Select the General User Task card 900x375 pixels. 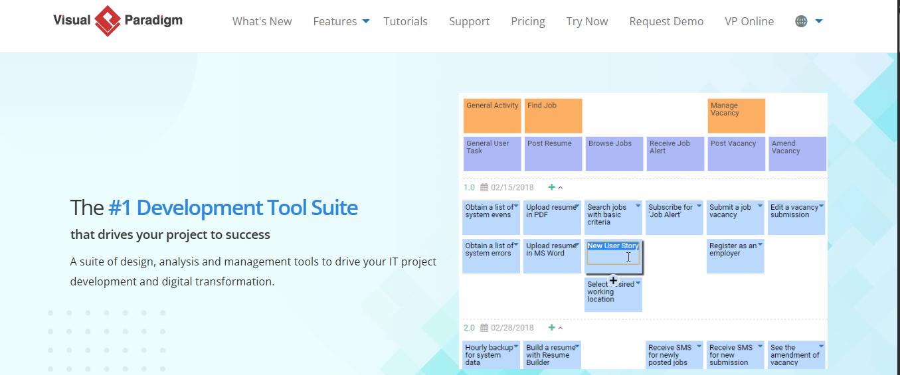pos(492,154)
